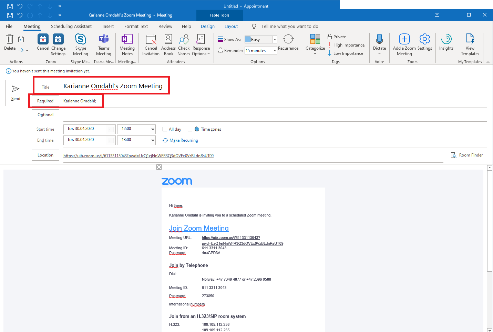Tick the Time zones checkbox
The width and height of the screenshot is (493, 332).
[190, 129]
